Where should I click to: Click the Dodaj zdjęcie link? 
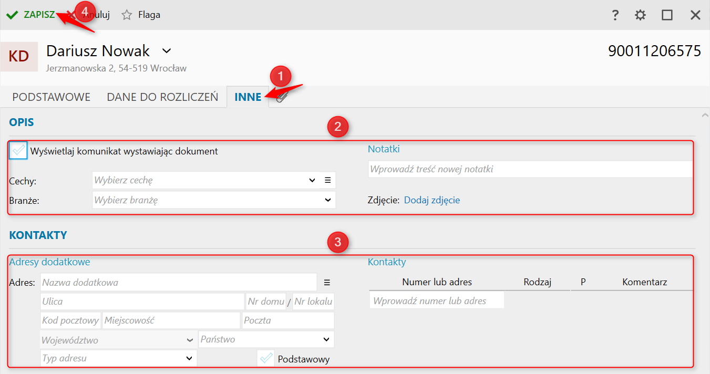[432, 200]
